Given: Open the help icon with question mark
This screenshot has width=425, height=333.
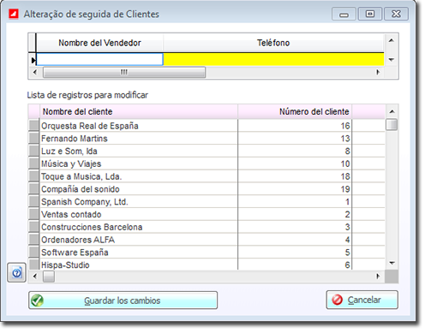Looking at the screenshot, I should (x=16, y=272).
